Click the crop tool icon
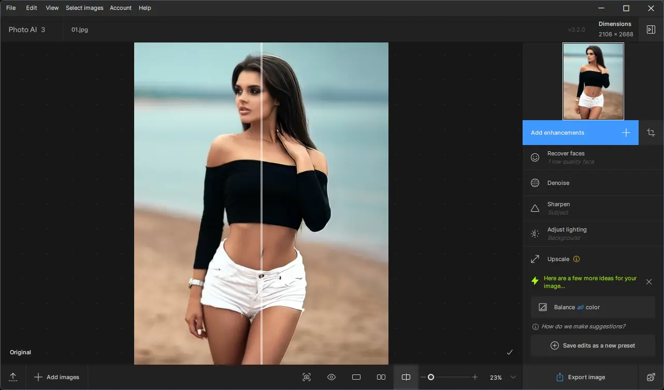This screenshot has height=390, width=664. [x=651, y=133]
